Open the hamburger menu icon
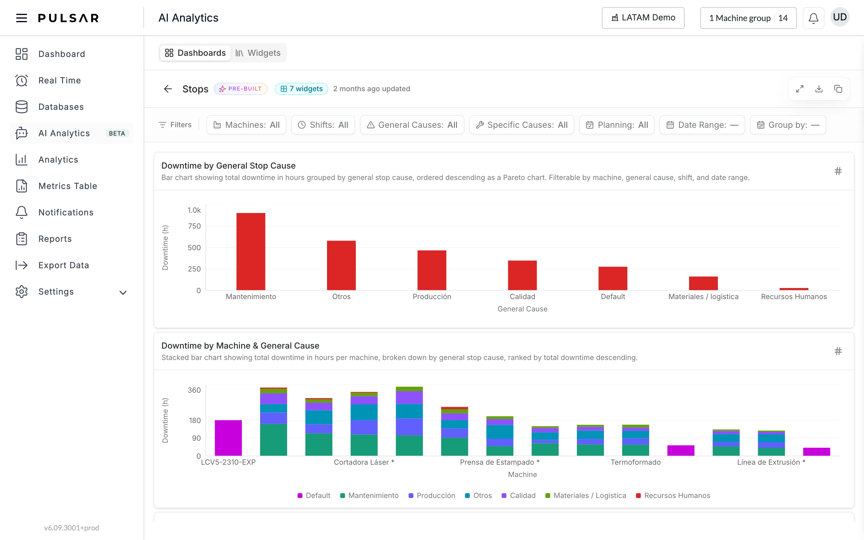Screen dimensions: 864x540 (21, 18)
